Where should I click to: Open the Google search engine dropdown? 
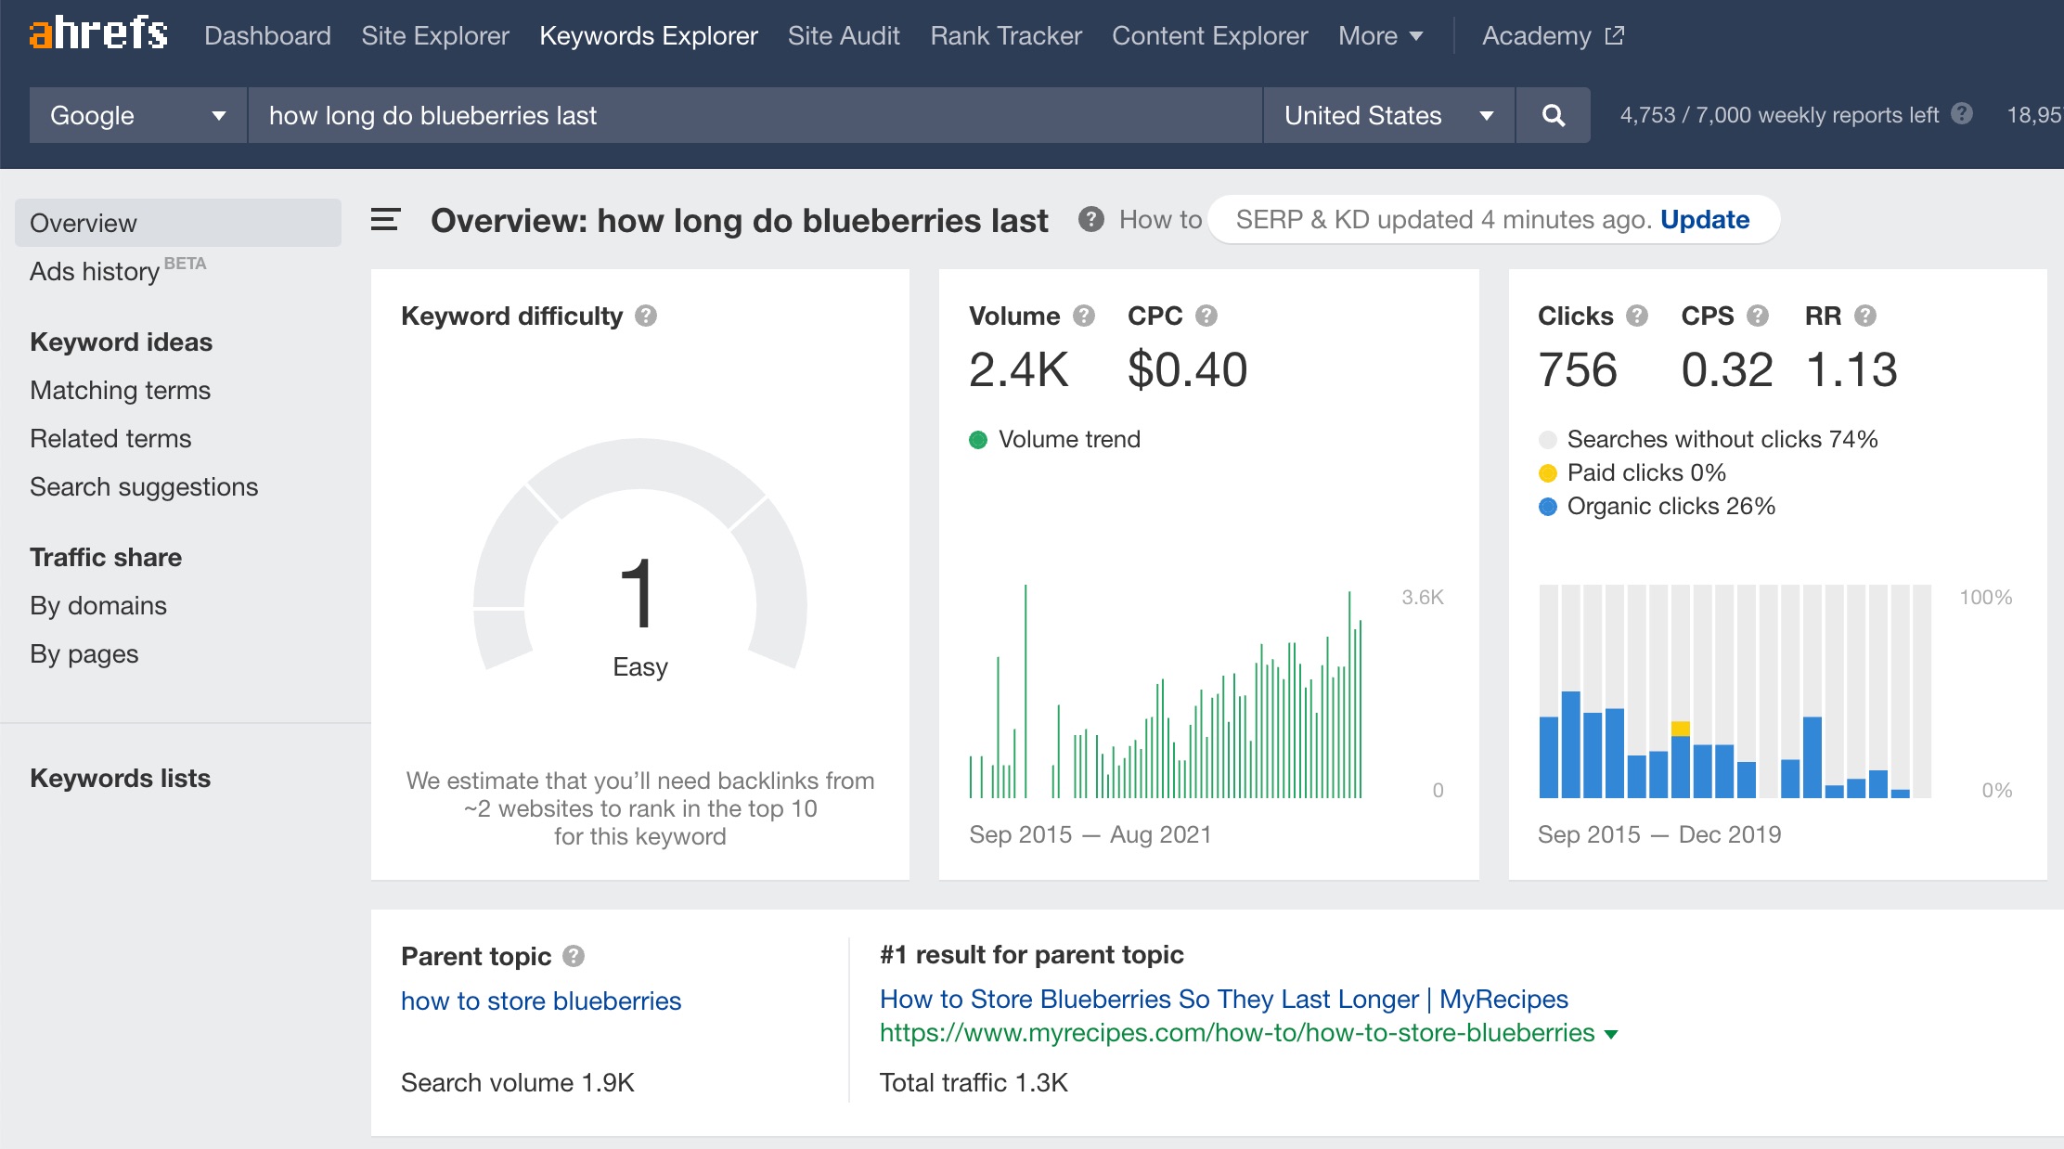click(138, 115)
